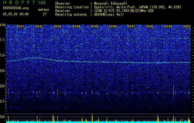Screen dimensions: 194x123
Task: Click the 0049 time marker
Action: [168, 26]
